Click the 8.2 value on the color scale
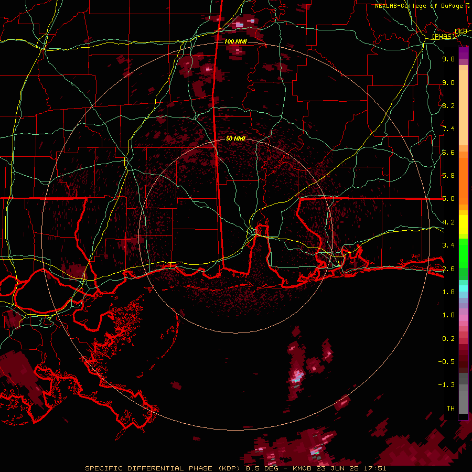The width and height of the screenshot is (472, 472). click(448, 105)
